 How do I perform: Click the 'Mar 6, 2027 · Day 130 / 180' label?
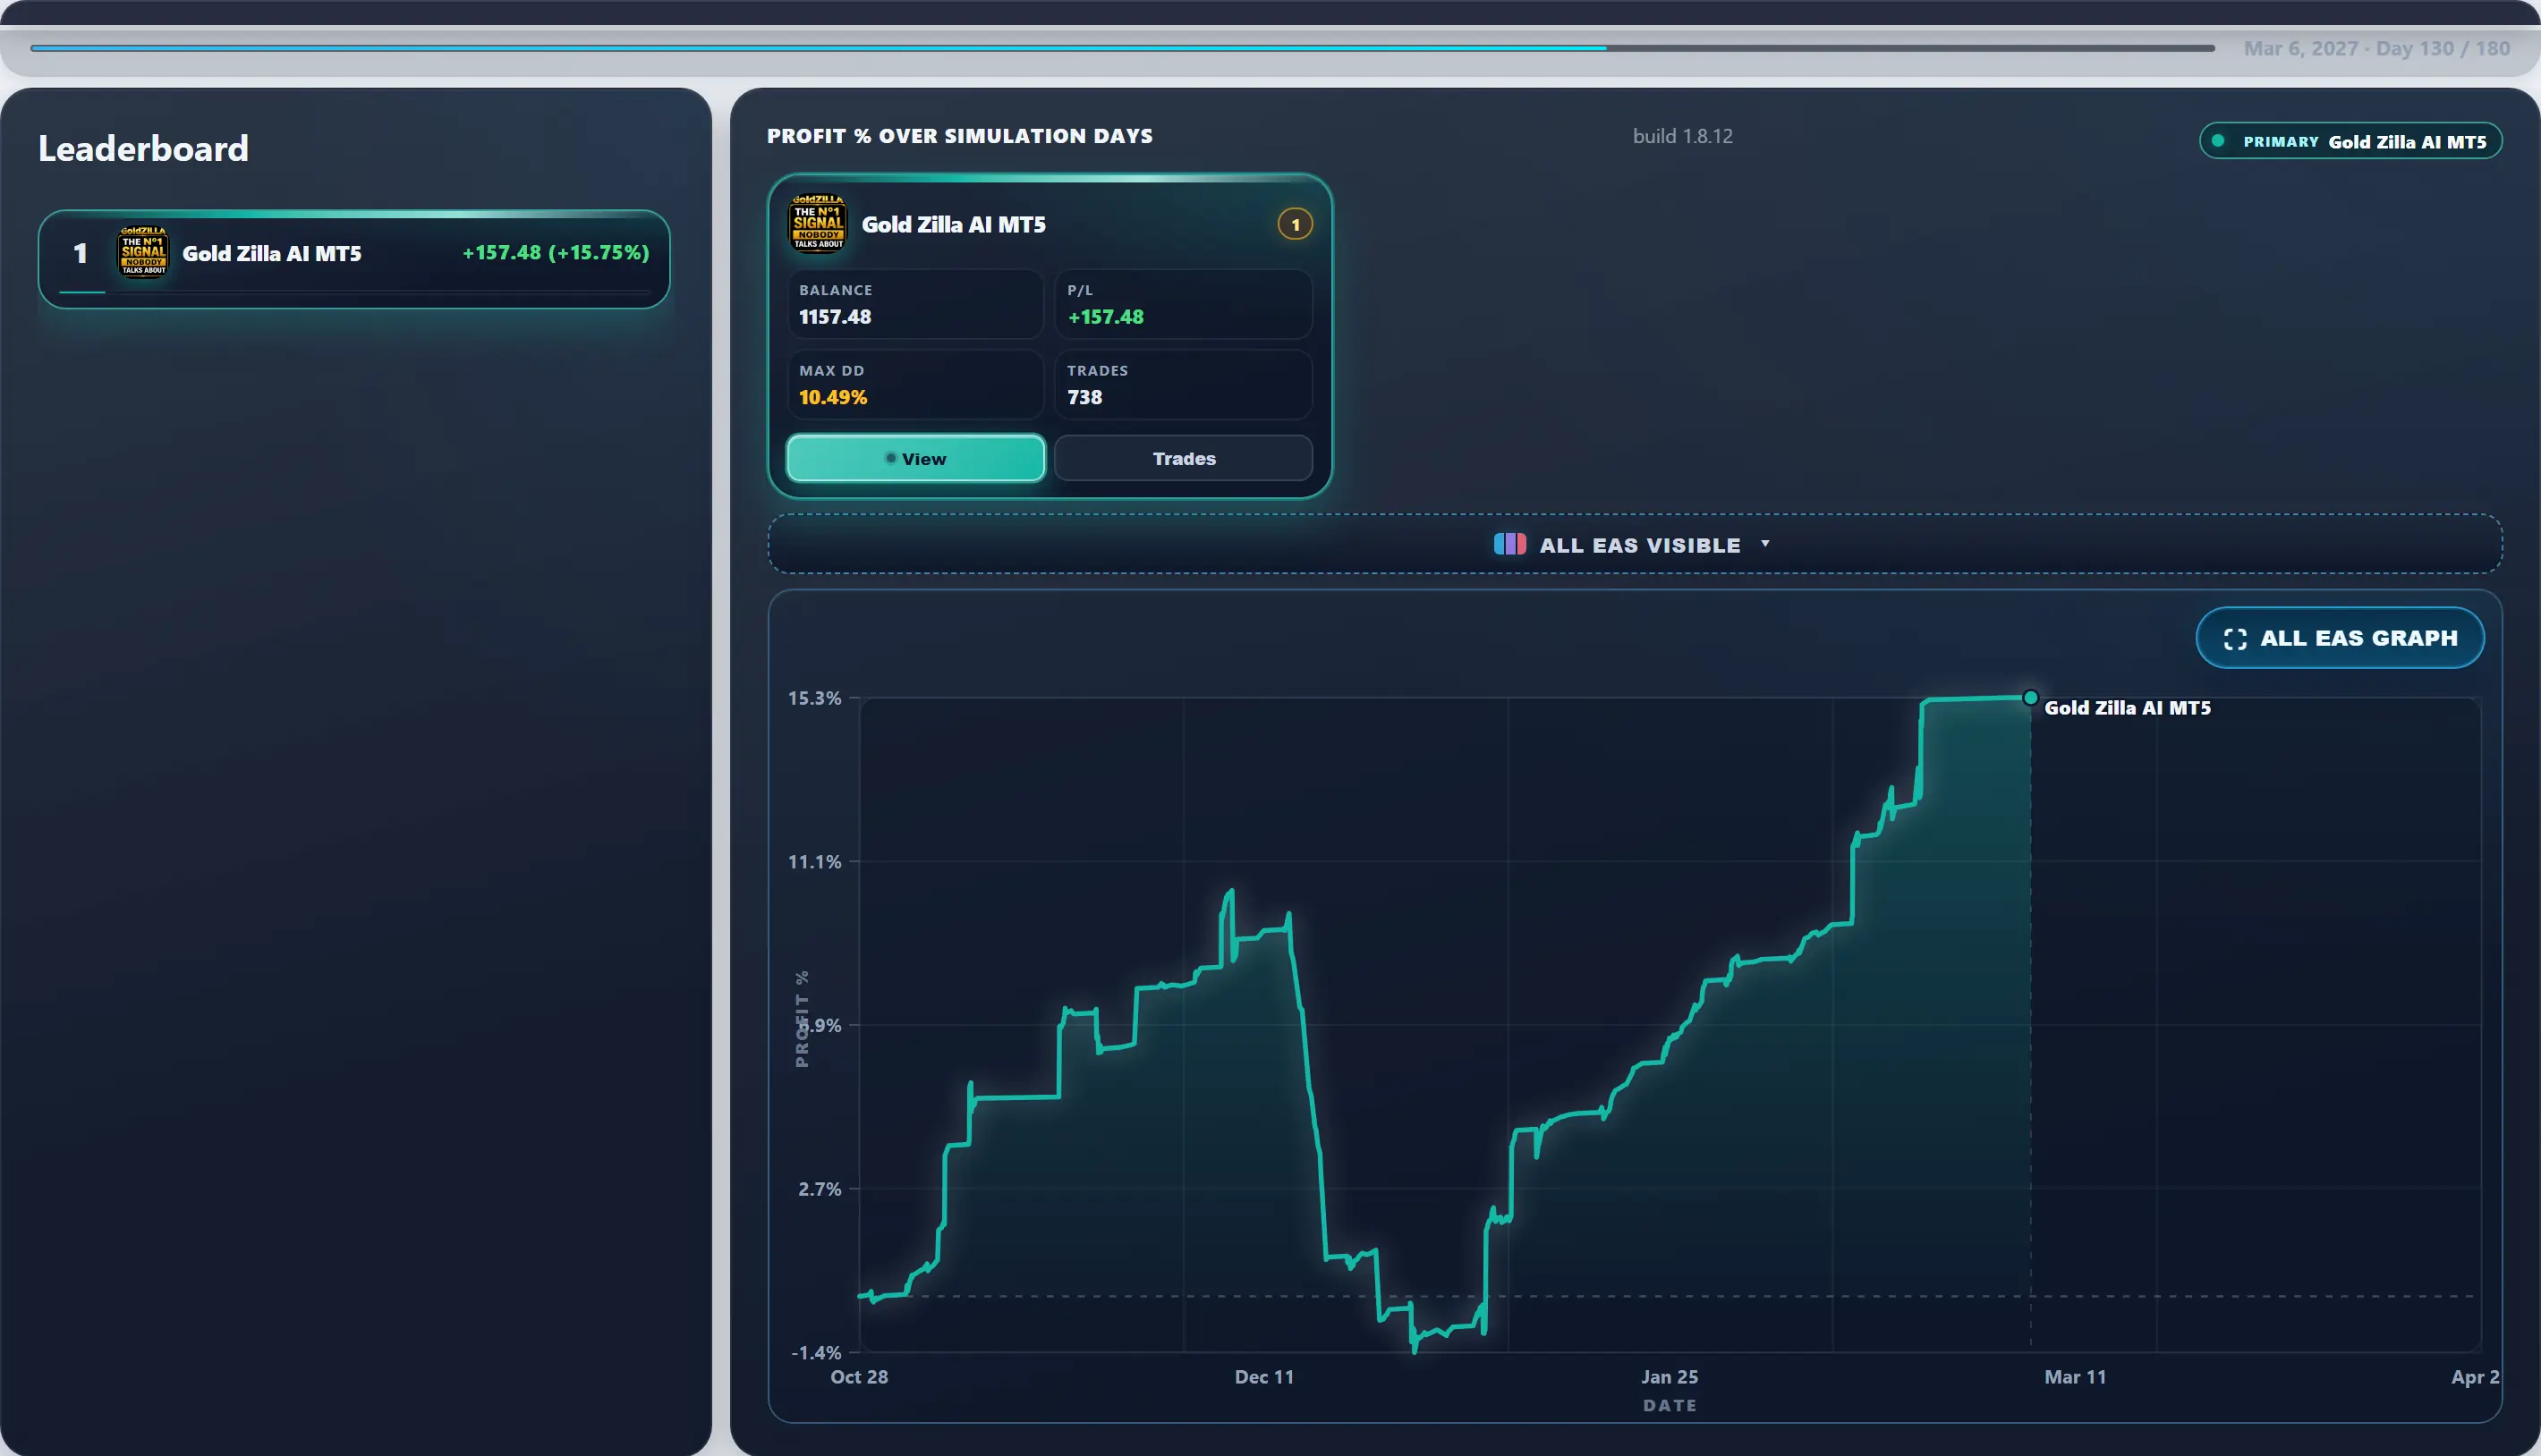2376,48
